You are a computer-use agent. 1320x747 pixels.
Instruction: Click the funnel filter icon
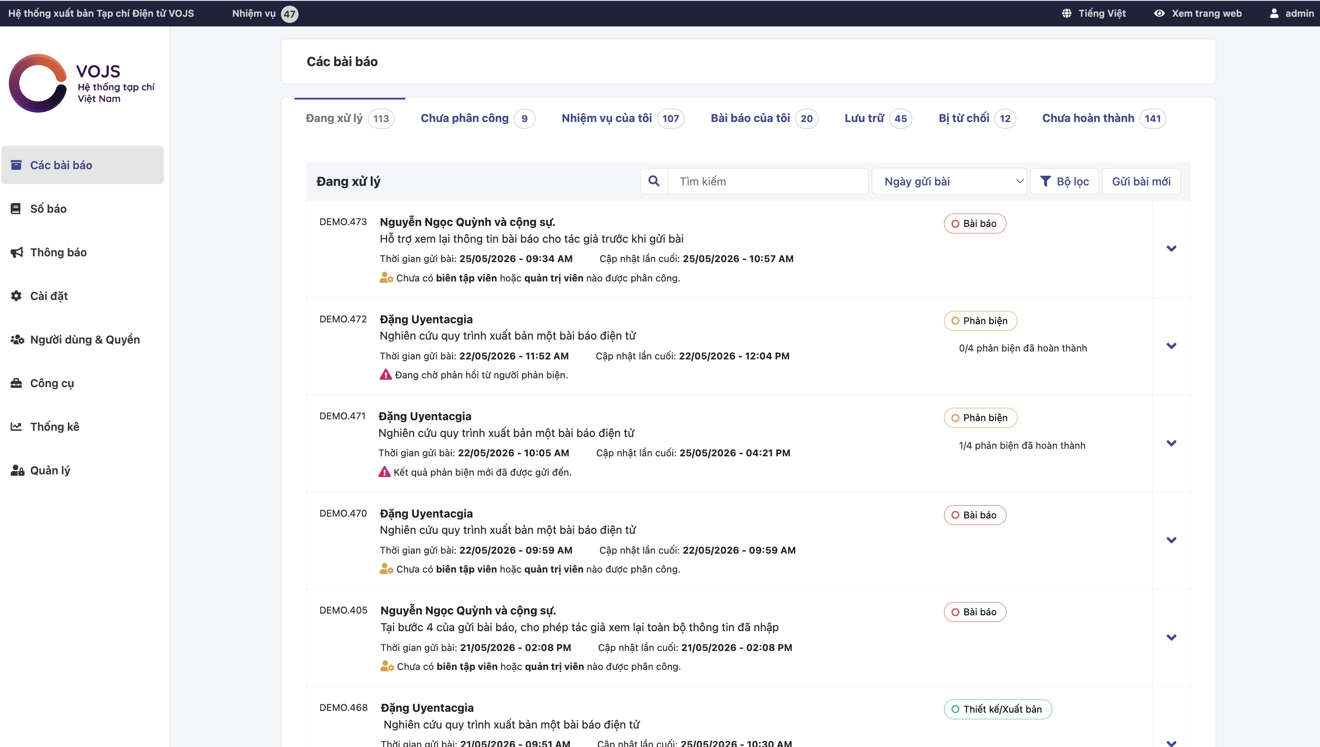click(x=1045, y=181)
